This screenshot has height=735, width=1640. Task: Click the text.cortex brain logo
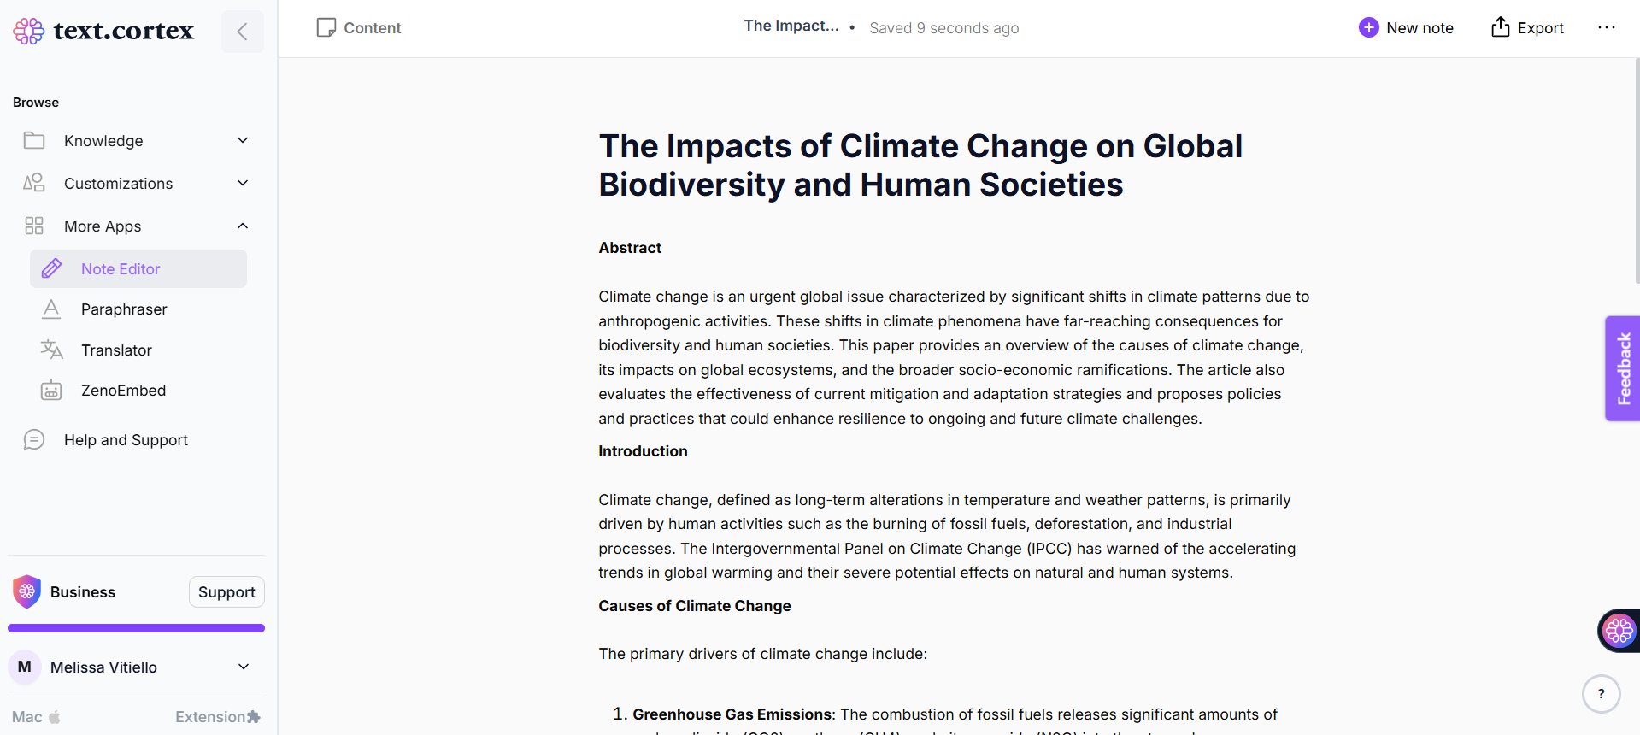click(x=29, y=32)
